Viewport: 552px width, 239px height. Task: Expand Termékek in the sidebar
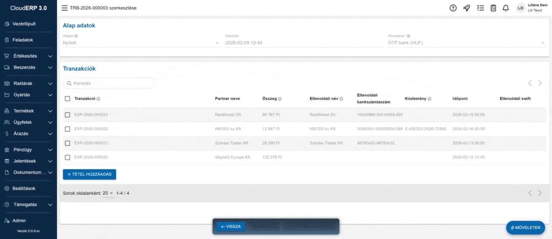(x=28, y=111)
